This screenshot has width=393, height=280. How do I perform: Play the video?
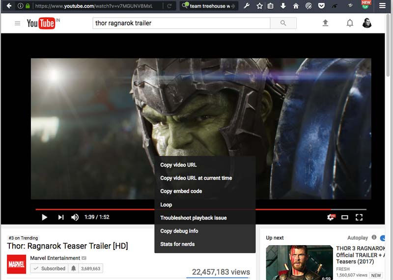pyautogui.click(x=44, y=217)
